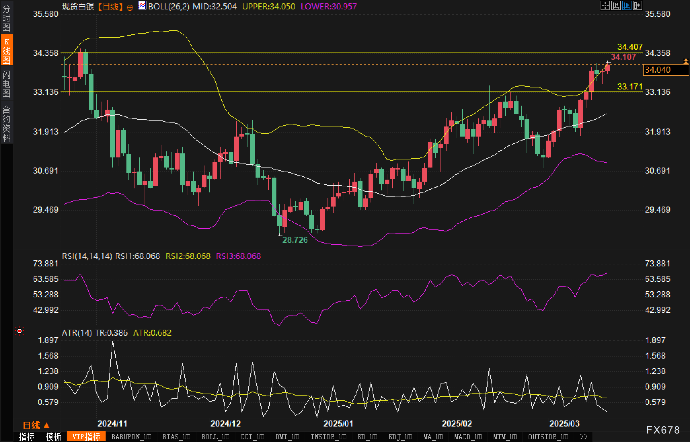The image size is (690, 442).
Task: Open the 指标 indicator menu
Action: 27,437
